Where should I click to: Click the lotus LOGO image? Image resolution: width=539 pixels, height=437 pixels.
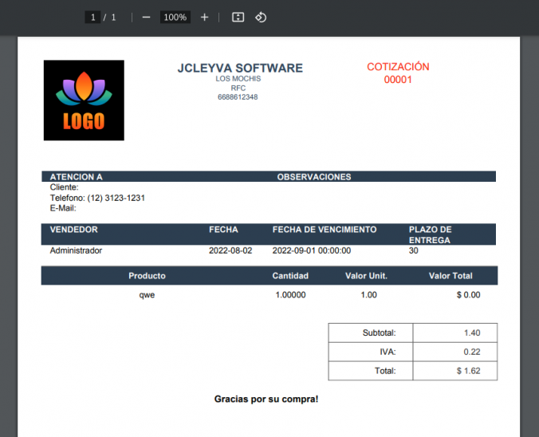84,100
